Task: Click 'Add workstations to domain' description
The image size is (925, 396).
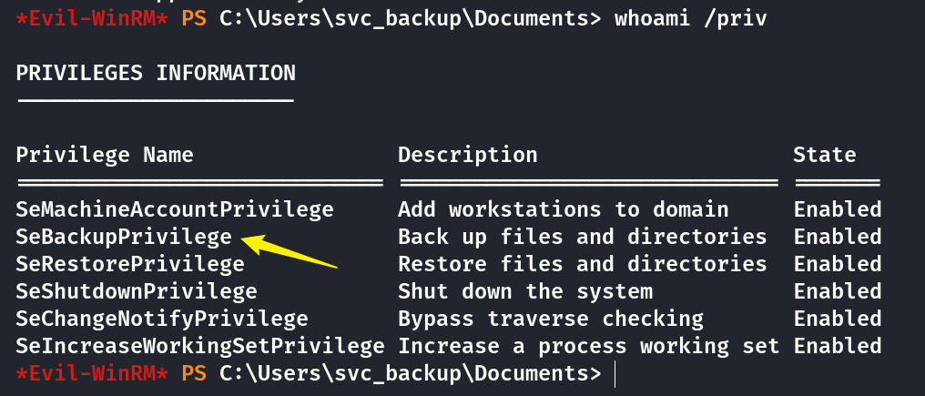Action: tap(564, 209)
